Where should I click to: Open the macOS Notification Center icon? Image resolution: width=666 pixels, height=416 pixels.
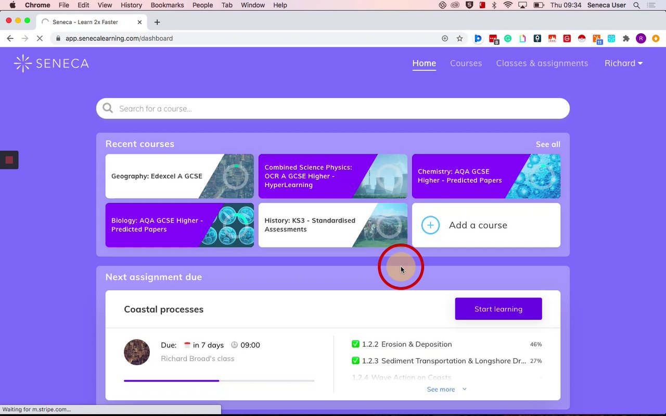coord(651,5)
